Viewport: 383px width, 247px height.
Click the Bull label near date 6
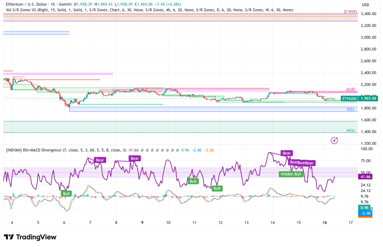pyautogui.click(x=66, y=193)
